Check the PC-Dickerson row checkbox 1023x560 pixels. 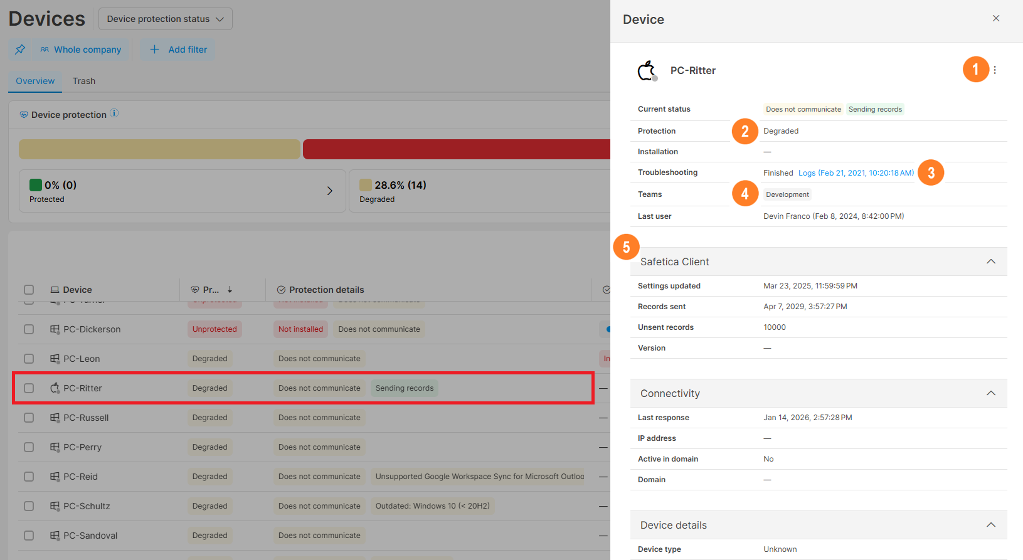(x=29, y=329)
